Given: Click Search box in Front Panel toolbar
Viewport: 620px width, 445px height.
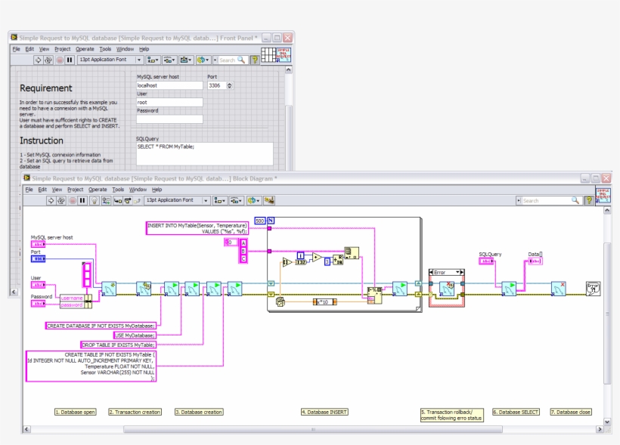Looking at the screenshot, I should click(x=233, y=60).
